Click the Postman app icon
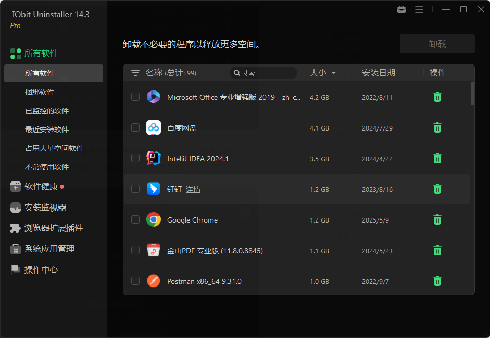This screenshot has height=338, width=490. click(x=154, y=281)
